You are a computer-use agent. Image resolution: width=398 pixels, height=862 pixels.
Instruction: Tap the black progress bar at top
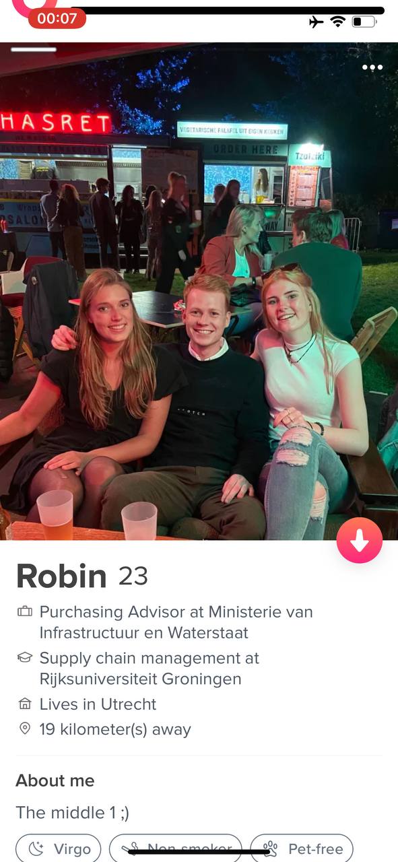click(x=229, y=11)
